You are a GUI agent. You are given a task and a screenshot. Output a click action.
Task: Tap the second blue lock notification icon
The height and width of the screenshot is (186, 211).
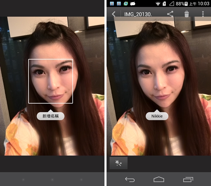click(x=119, y=4)
